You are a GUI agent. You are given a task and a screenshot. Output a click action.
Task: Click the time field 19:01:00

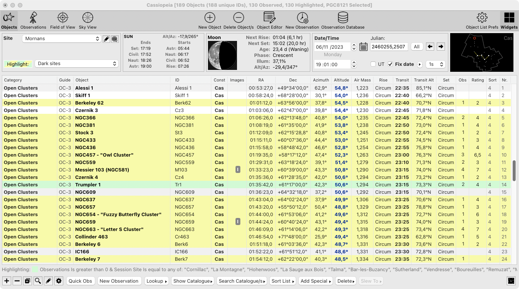point(332,64)
